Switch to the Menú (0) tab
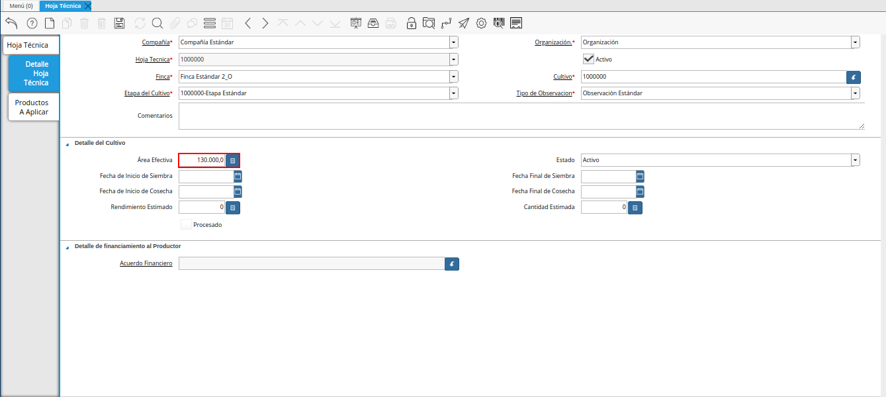The image size is (886, 397). click(21, 5)
